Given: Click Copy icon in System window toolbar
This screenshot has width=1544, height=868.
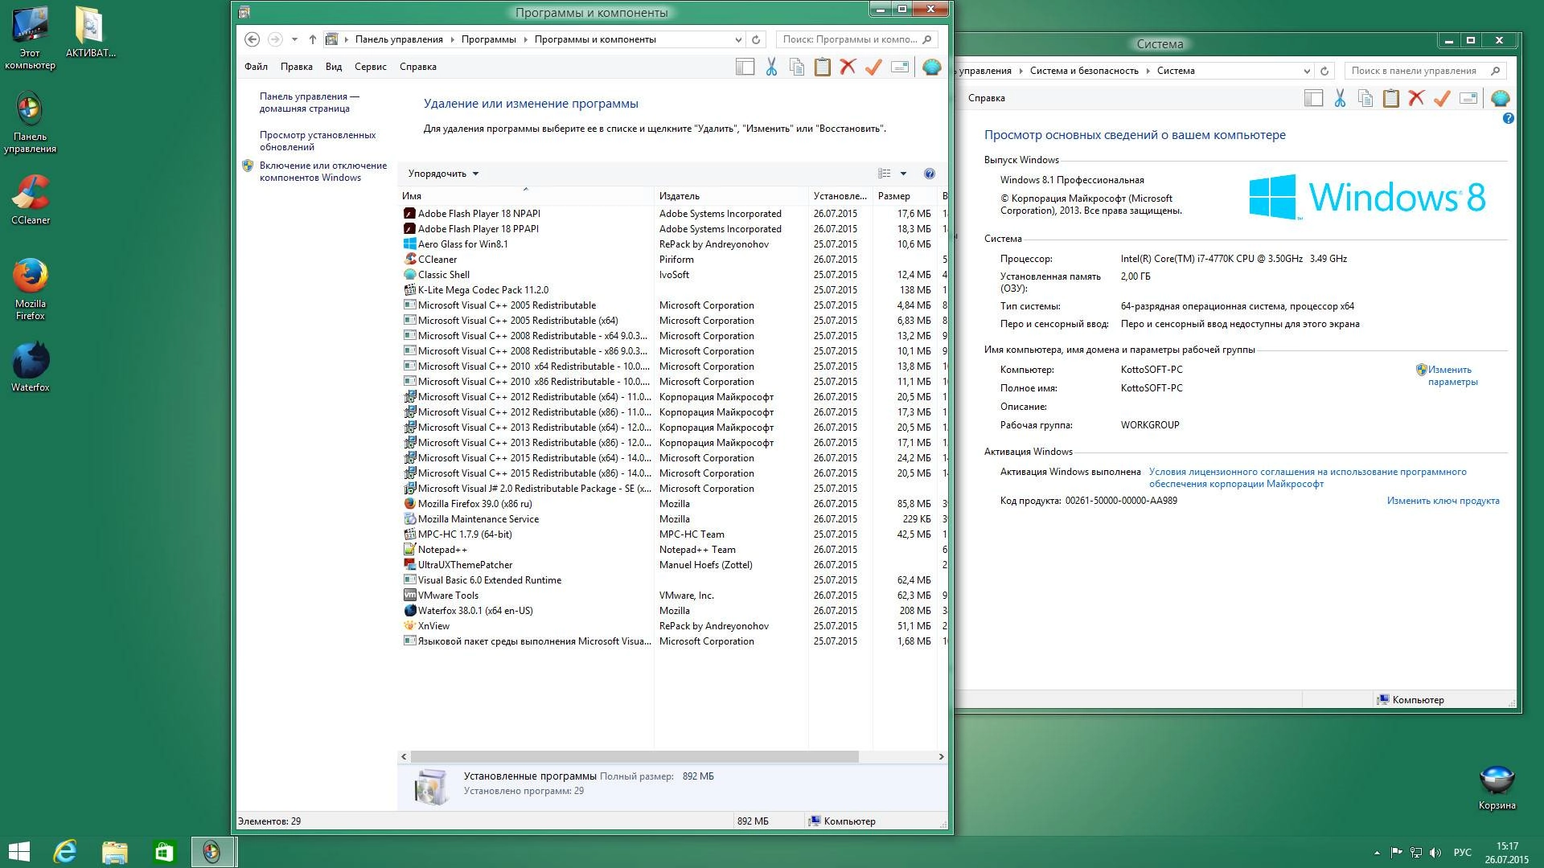Looking at the screenshot, I should click(x=1365, y=99).
